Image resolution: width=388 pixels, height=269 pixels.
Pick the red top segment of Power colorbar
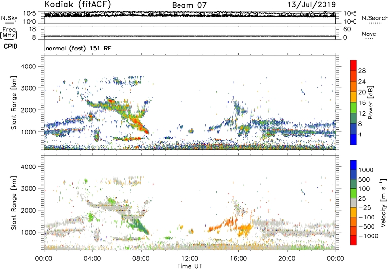click(x=354, y=65)
